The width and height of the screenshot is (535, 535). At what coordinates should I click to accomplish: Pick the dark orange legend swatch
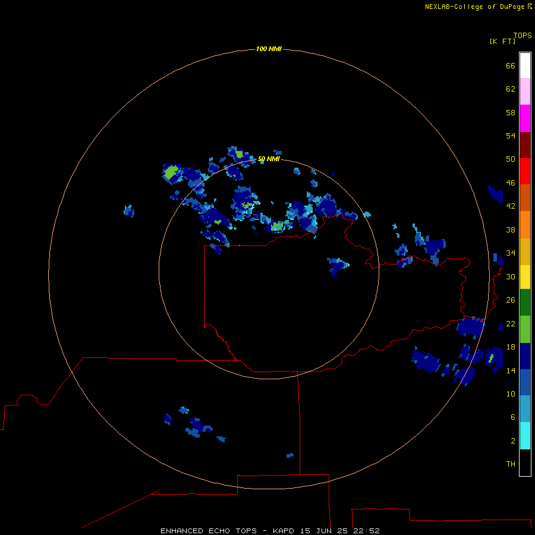(x=525, y=197)
